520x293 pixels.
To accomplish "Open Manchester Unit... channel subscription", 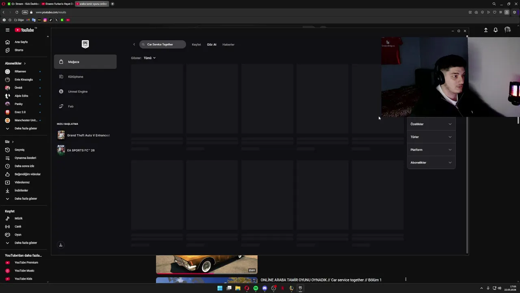I will [24, 120].
